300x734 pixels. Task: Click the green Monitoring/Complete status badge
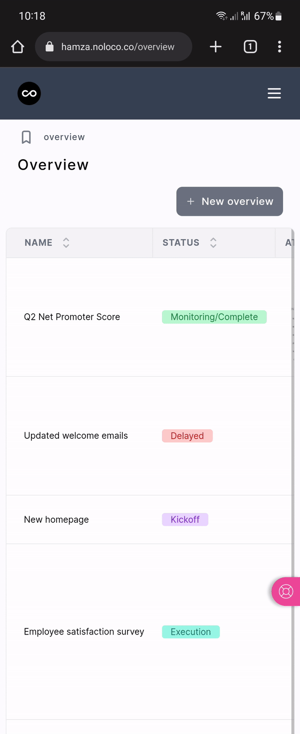(214, 317)
